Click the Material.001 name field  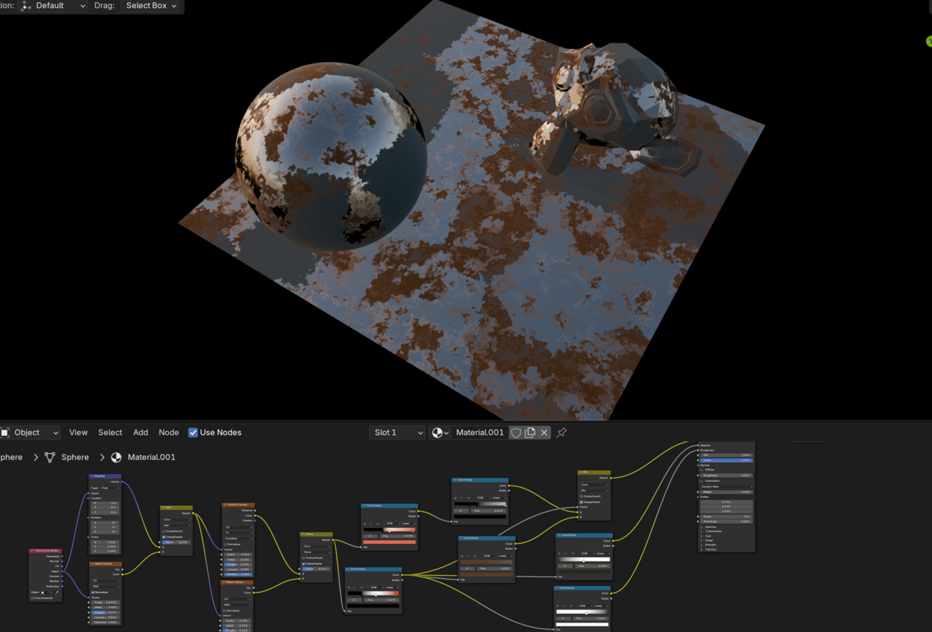coord(479,432)
